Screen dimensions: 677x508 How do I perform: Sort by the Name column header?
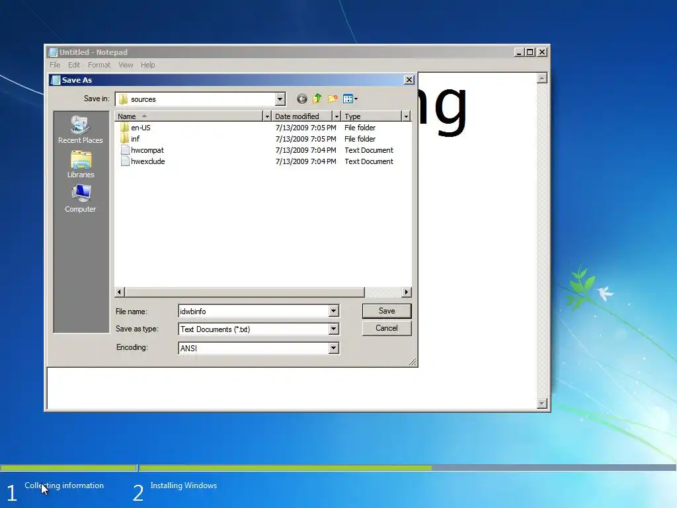pos(188,116)
